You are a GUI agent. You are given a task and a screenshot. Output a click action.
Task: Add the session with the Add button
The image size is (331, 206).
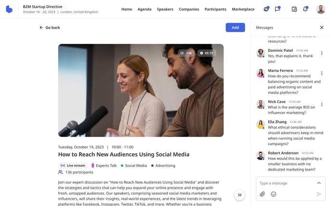point(235,27)
